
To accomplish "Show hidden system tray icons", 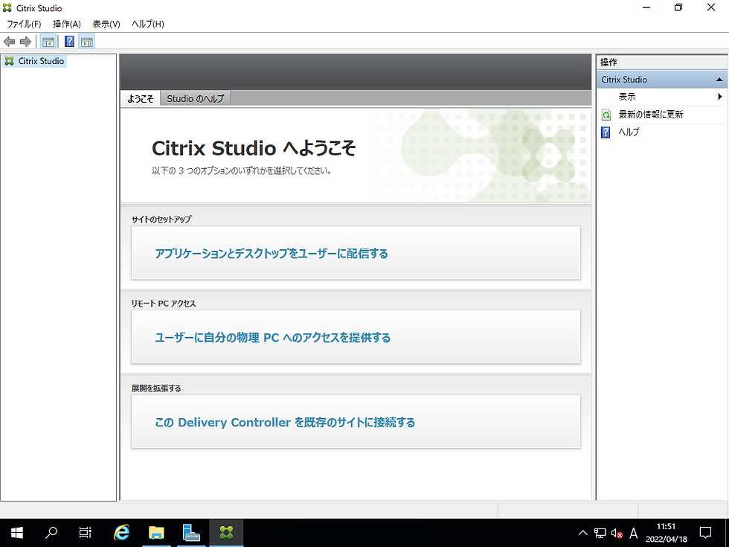I will [582, 533].
